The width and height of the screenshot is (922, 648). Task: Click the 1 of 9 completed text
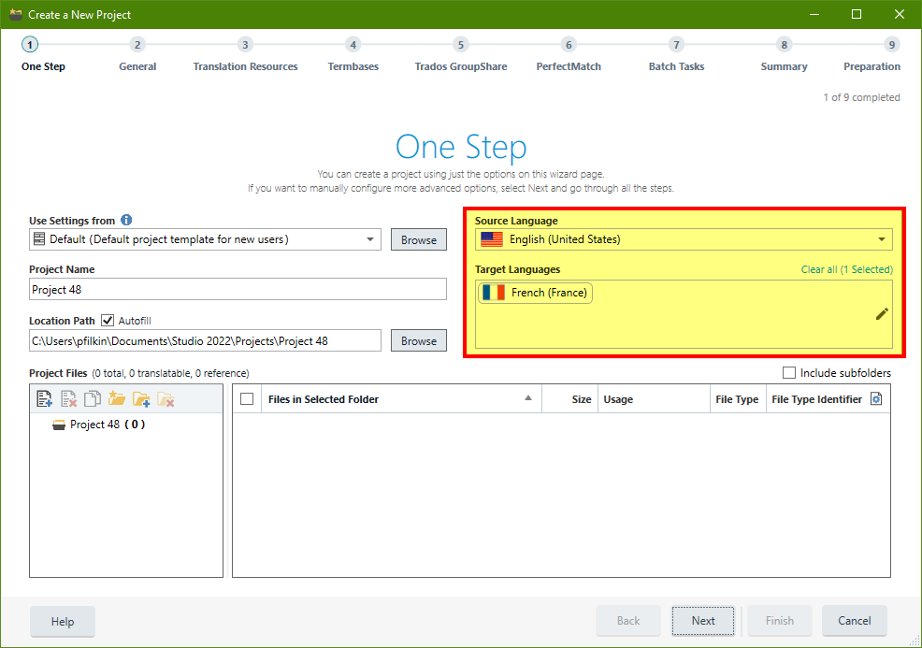861,97
